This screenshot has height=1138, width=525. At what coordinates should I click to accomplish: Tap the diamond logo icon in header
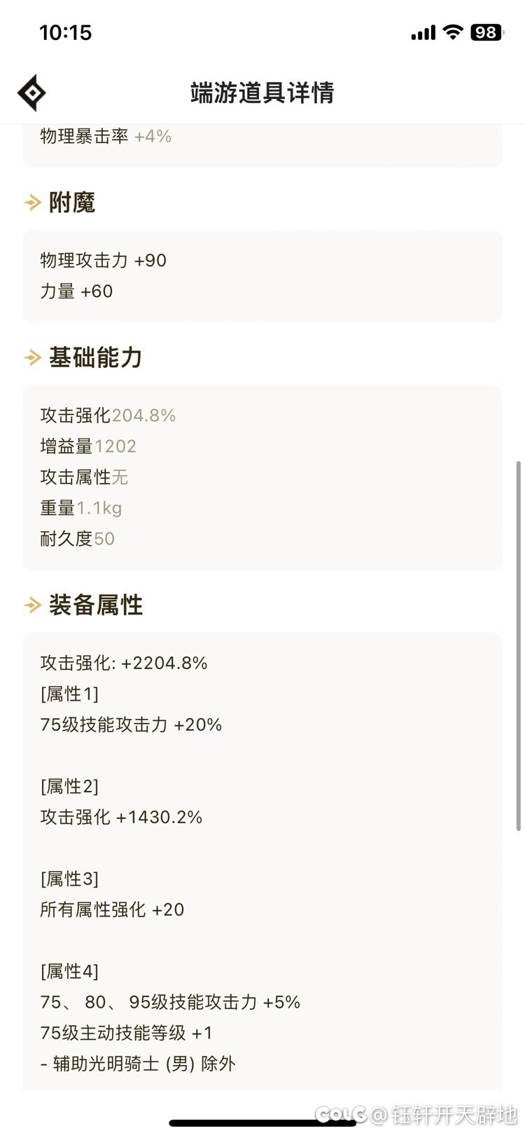pos(31,92)
